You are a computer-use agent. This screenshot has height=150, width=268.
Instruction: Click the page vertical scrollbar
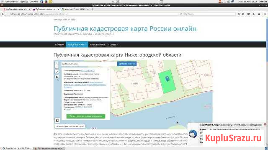(267, 82)
